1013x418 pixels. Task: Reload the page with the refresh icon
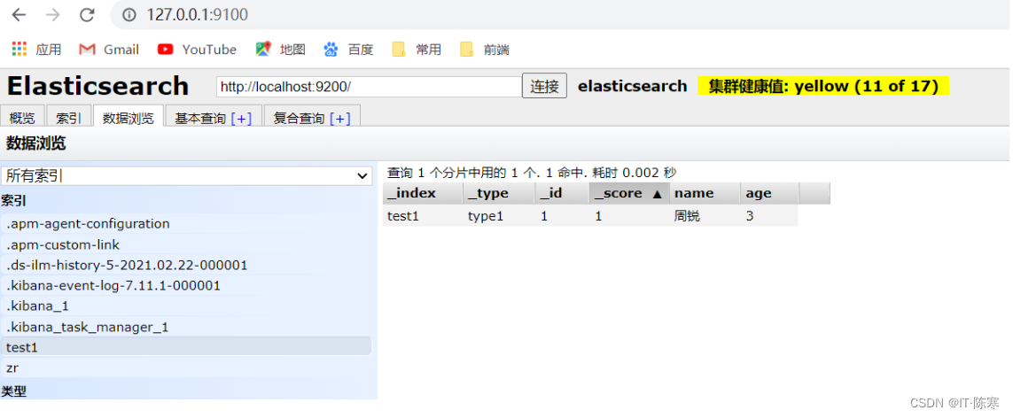tap(87, 14)
